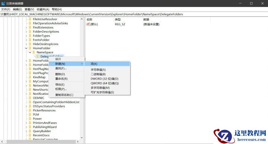Select the HideDesktopIcons key
This screenshot has height=144, width=268.
tap(46, 44)
